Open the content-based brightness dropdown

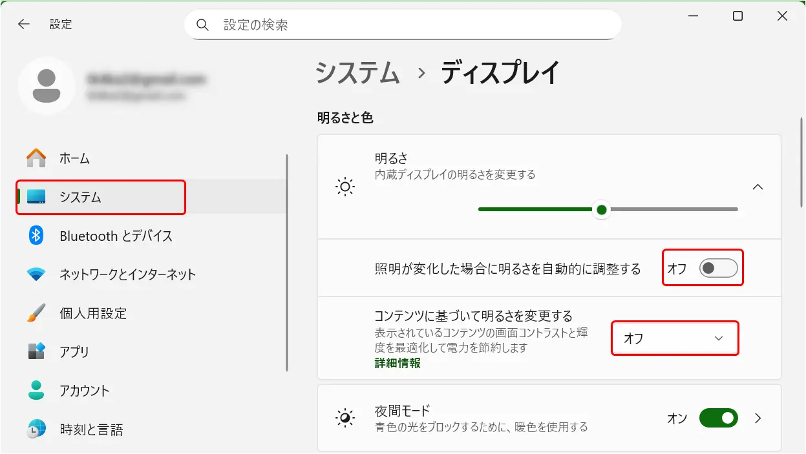(674, 338)
